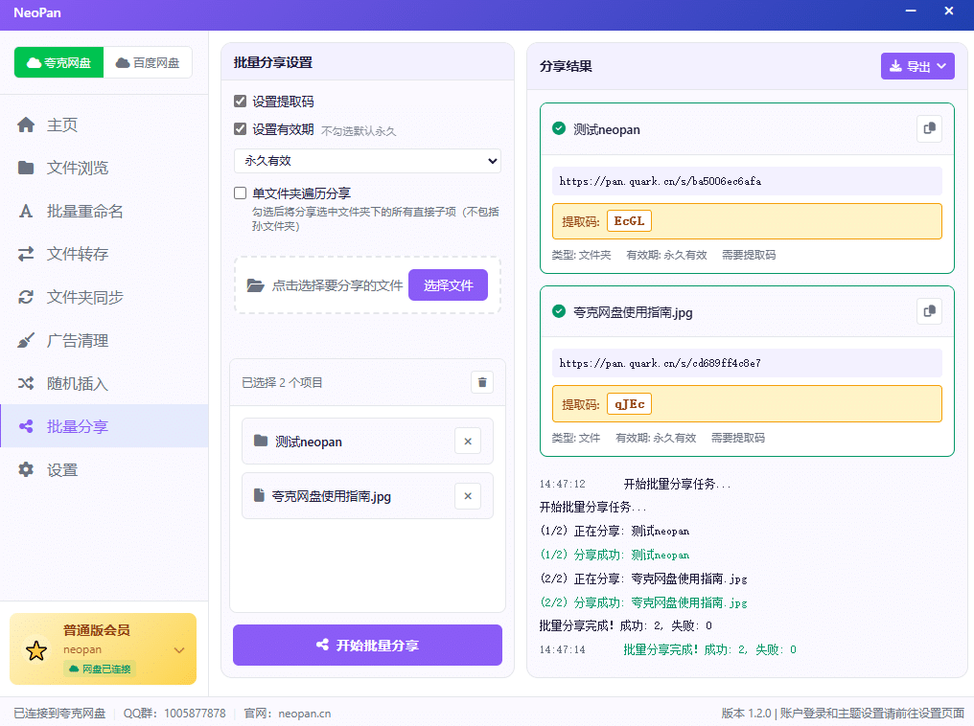Open the 主页 page

104,125
